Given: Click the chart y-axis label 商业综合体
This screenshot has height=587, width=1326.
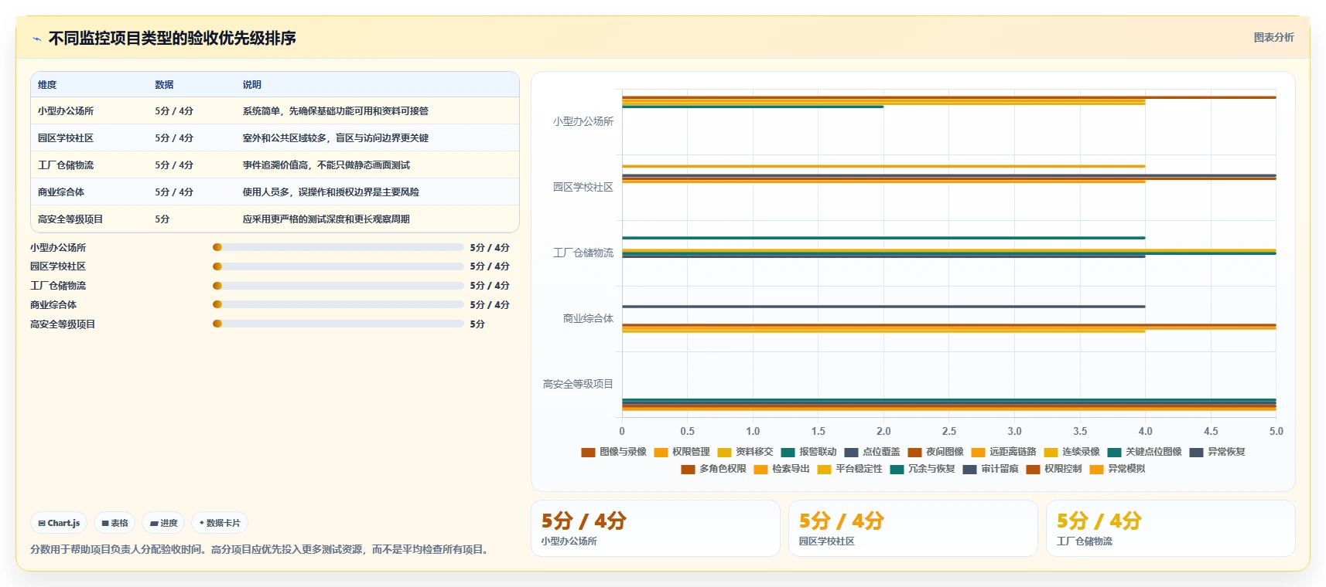Looking at the screenshot, I should (x=588, y=319).
